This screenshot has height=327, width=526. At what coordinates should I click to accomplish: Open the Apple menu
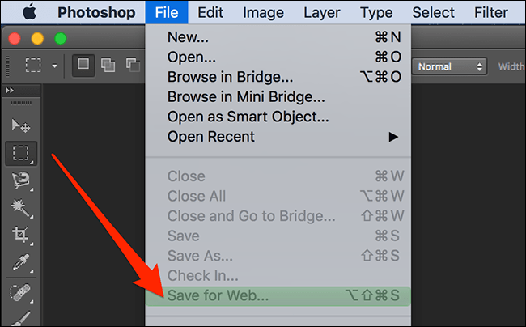29,12
